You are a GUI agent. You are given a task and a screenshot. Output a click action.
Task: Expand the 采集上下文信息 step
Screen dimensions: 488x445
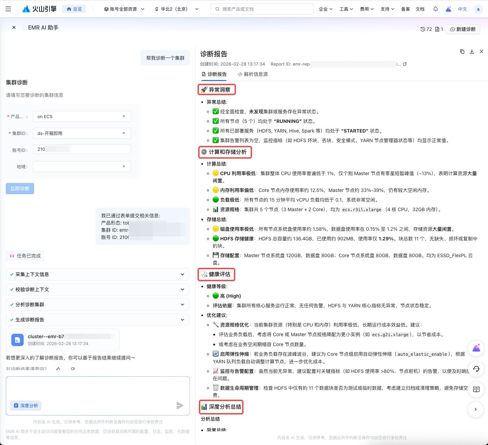click(98, 274)
